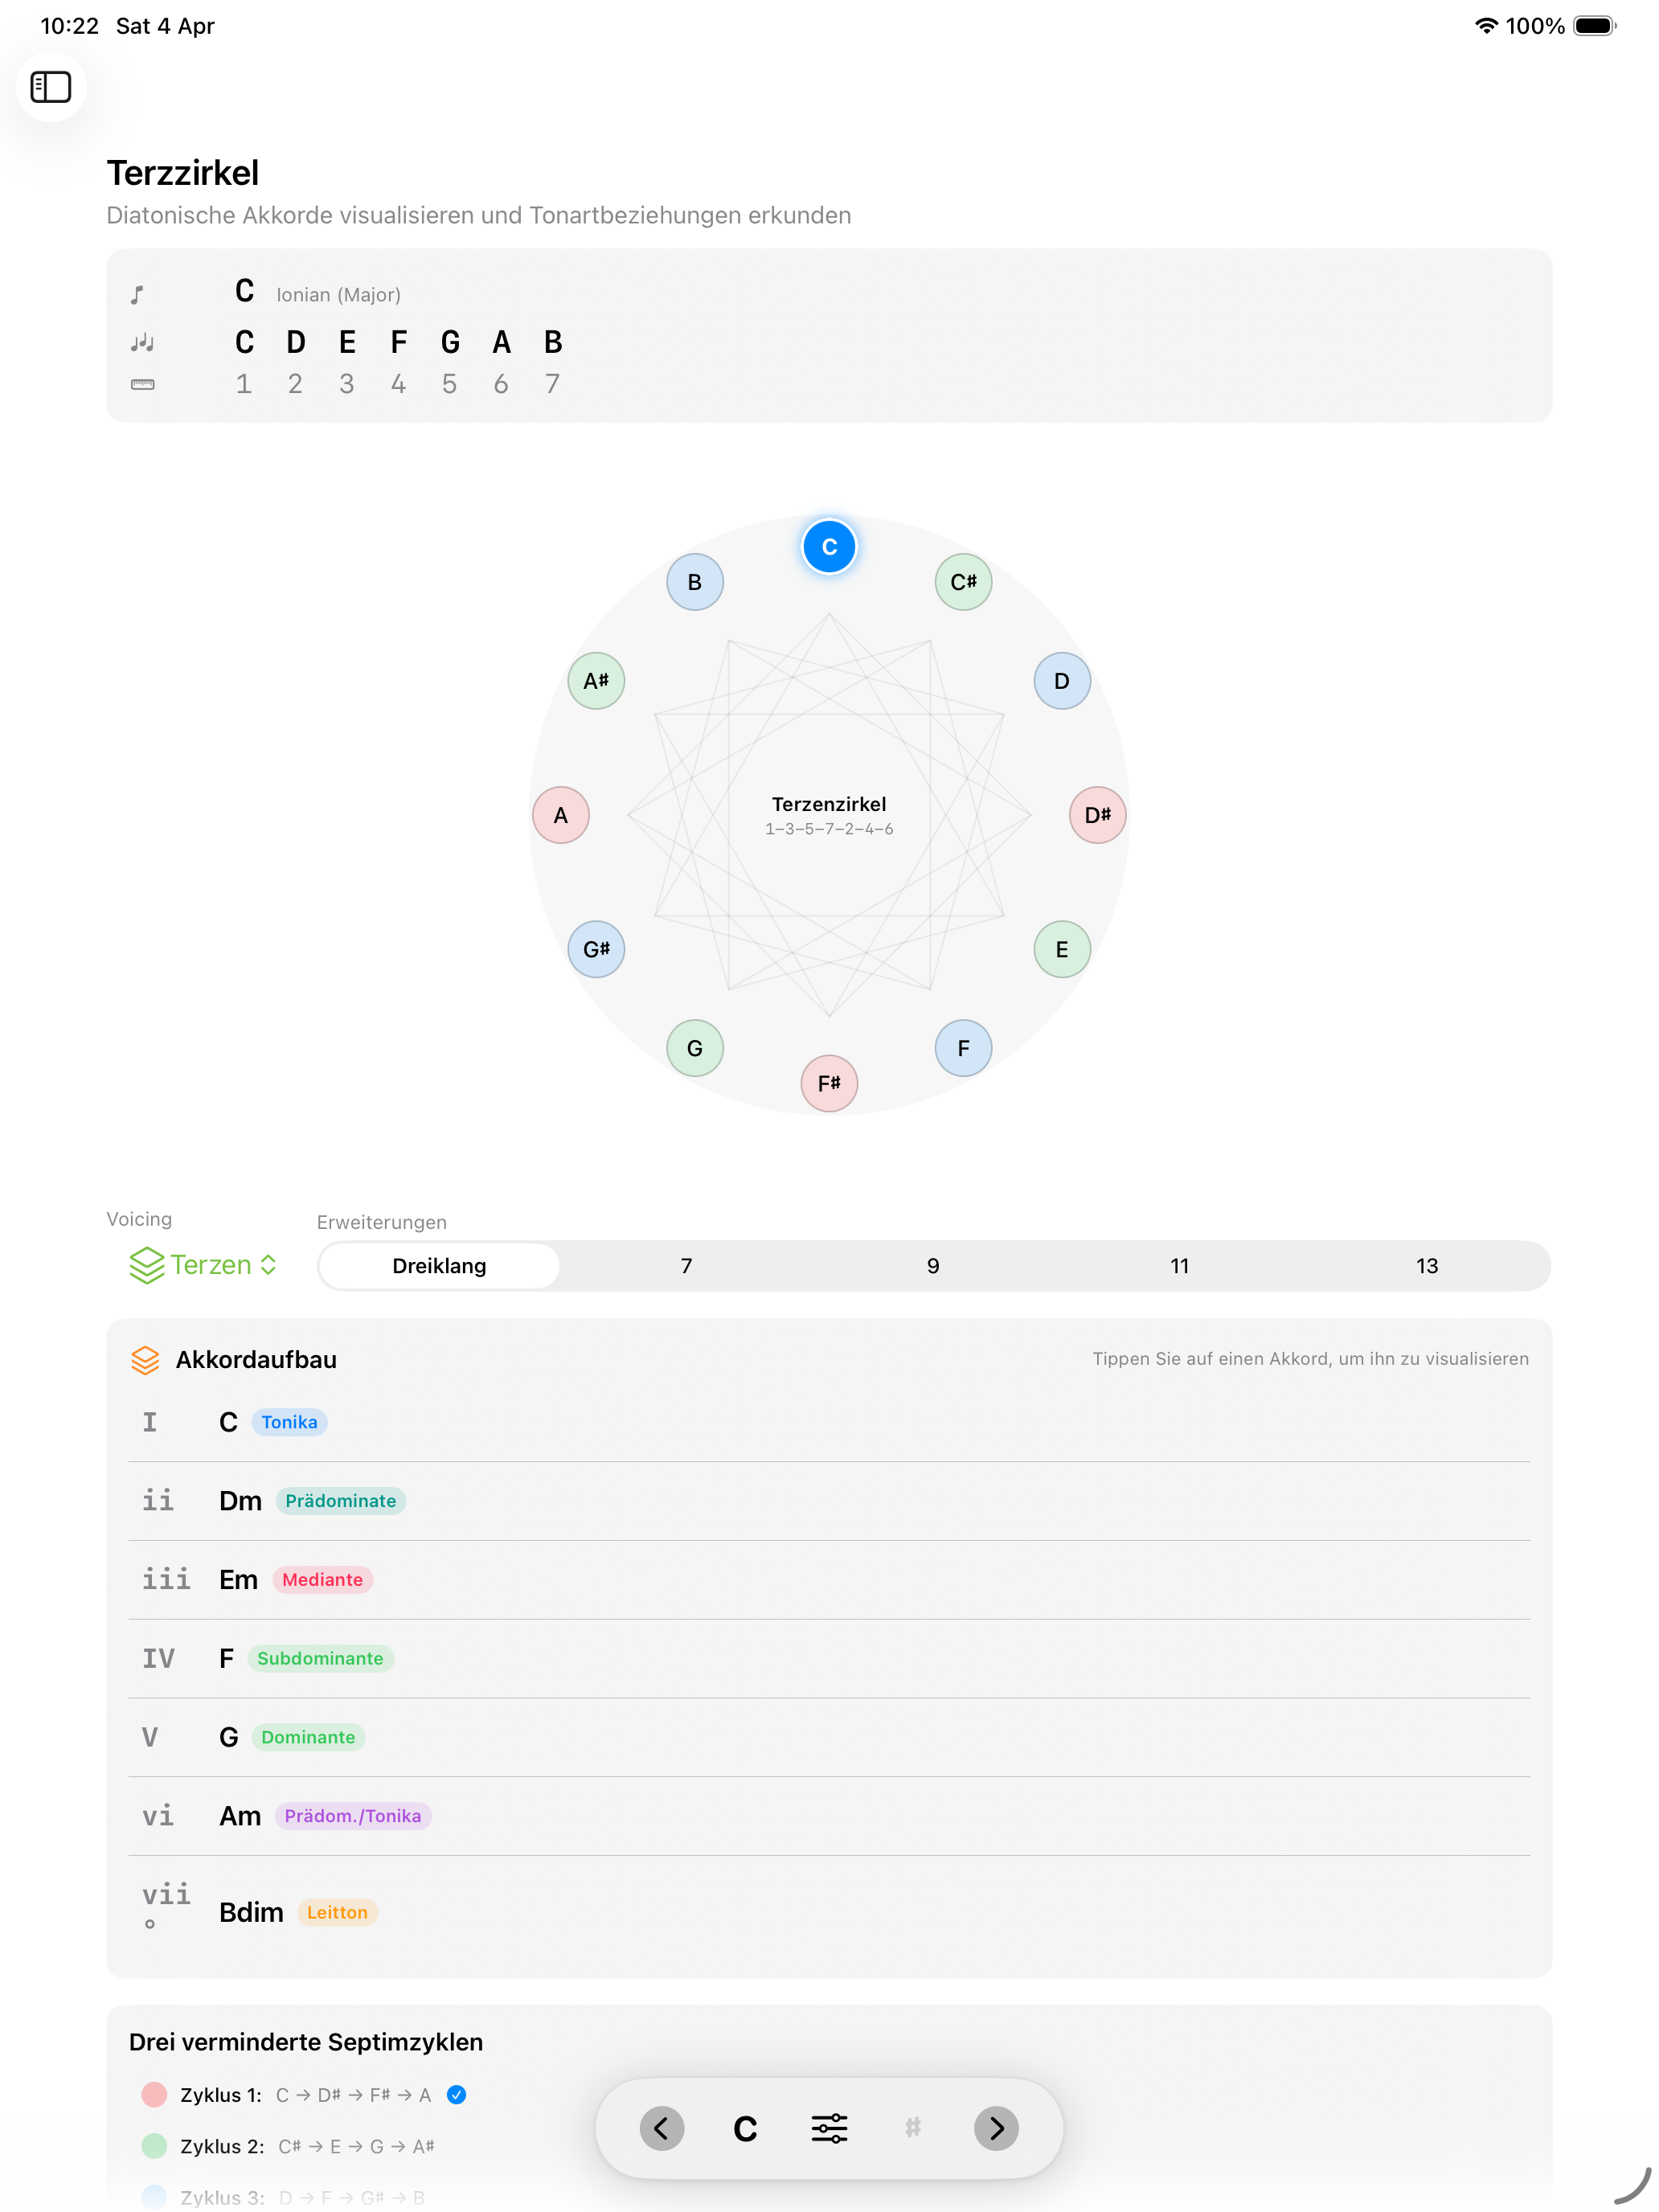Click the green layers icon beside Terzen

(x=146, y=1264)
